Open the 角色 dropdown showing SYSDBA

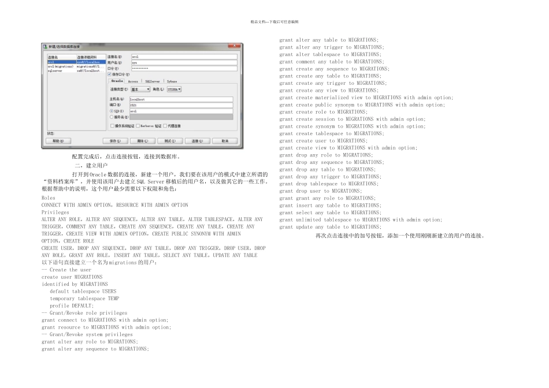[174, 89]
